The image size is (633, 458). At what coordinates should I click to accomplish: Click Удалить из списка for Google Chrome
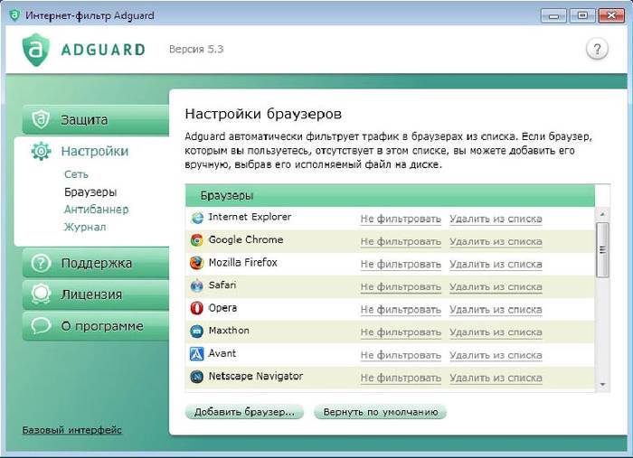pos(496,241)
